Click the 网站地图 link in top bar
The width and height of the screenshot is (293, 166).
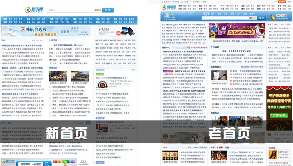point(196,2)
